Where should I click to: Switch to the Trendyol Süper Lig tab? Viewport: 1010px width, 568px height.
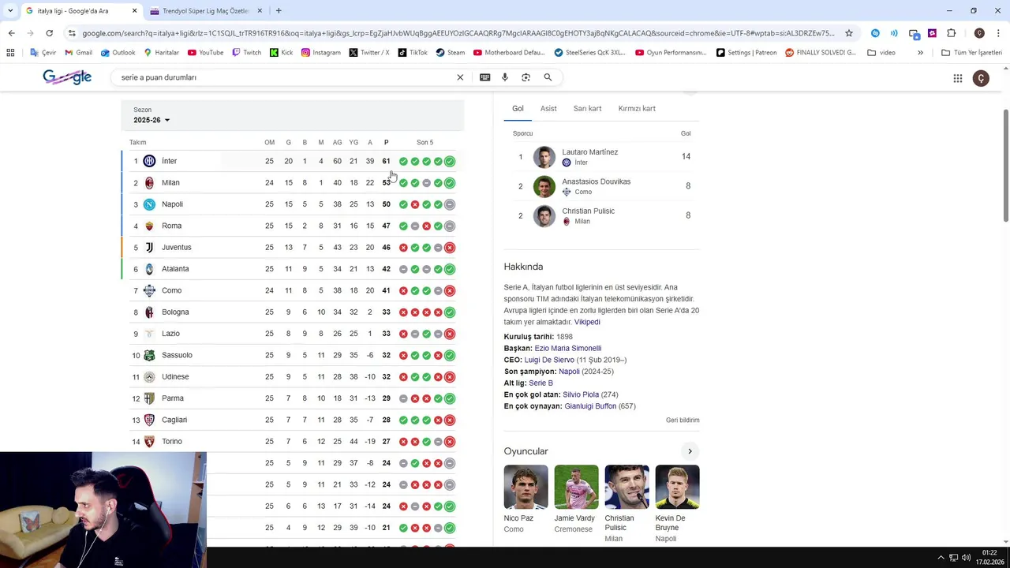point(205,11)
